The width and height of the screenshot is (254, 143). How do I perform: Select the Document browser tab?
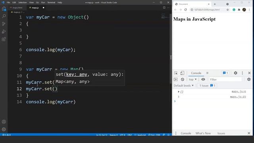coord(192,4)
